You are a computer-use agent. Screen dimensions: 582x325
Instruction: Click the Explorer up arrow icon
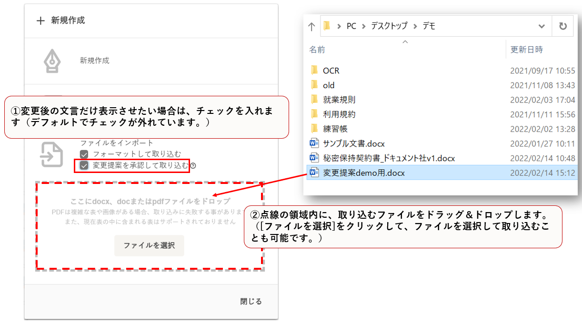tap(311, 27)
